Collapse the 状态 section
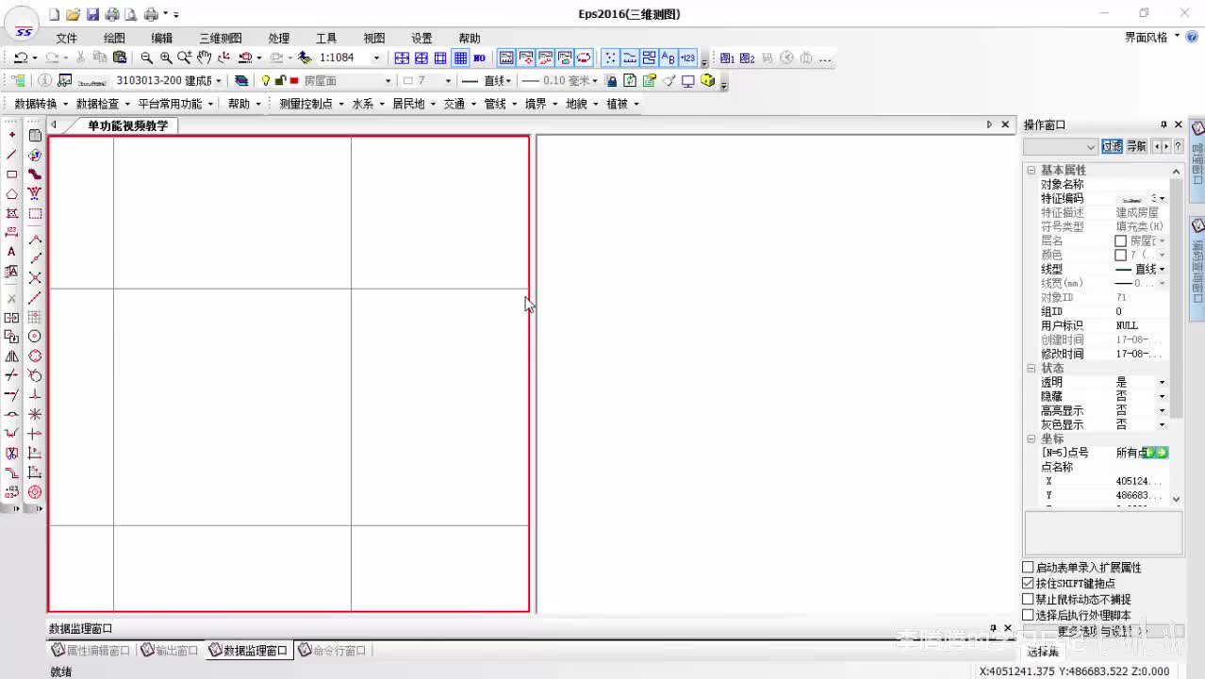 tap(1032, 369)
